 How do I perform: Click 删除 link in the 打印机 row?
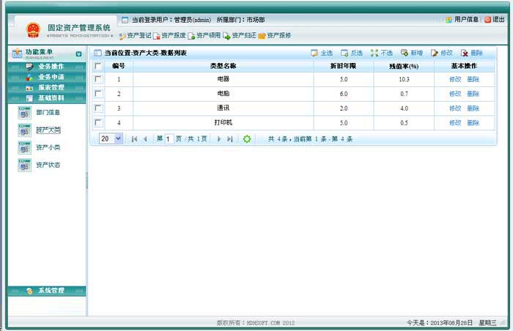click(x=473, y=123)
